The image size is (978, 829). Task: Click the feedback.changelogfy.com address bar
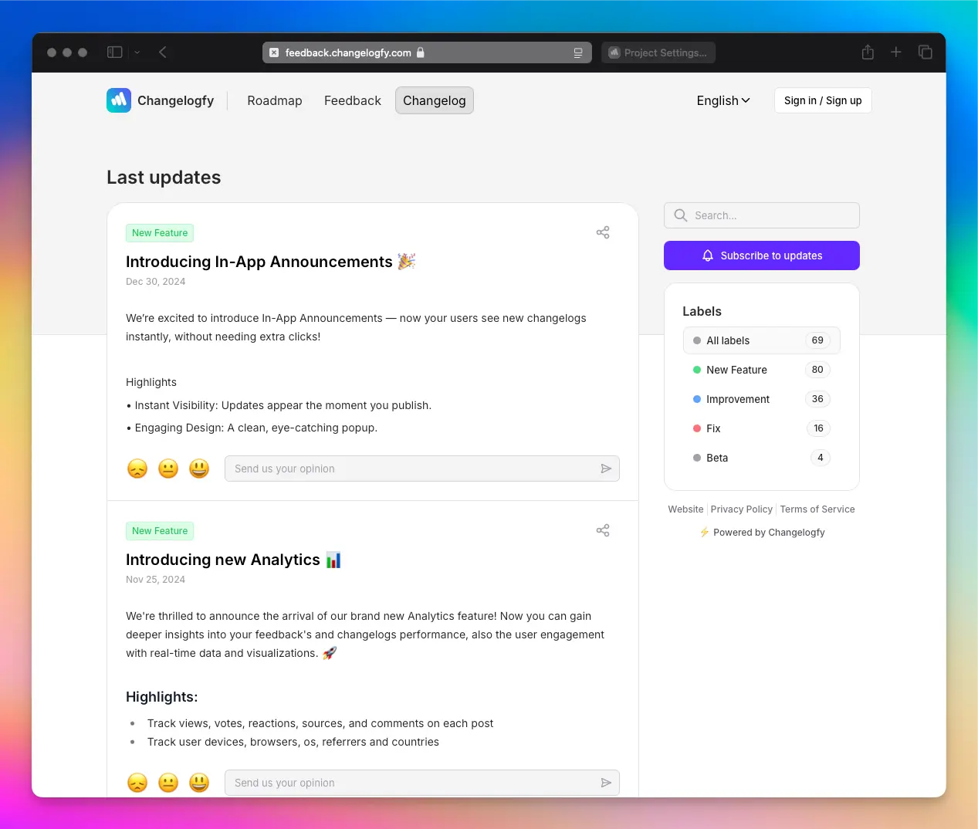[427, 52]
